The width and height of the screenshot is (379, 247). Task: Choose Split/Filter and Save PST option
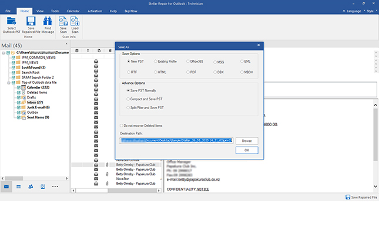(x=128, y=107)
